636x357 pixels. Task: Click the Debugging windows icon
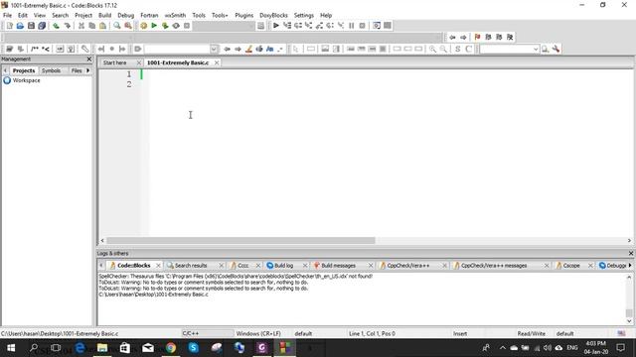tap(377, 26)
